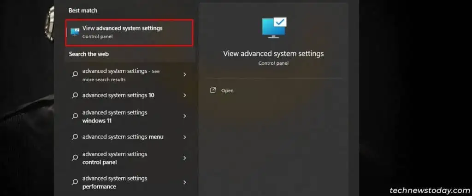Viewport: 472px width, 196px height.
Task: Select 'advanced system settings performance' suggestion
Action: coord(130,182)
